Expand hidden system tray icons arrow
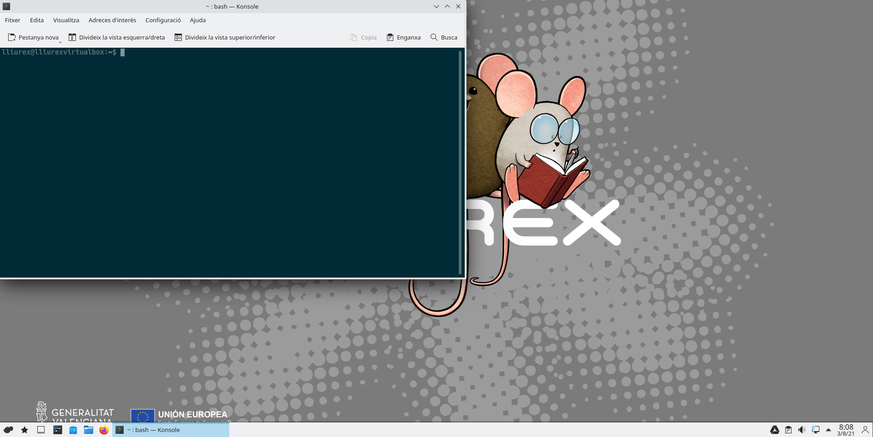 828,430
